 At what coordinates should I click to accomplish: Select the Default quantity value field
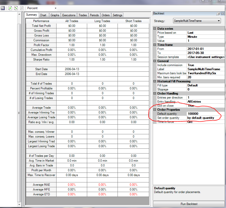[x=206, y=114]
